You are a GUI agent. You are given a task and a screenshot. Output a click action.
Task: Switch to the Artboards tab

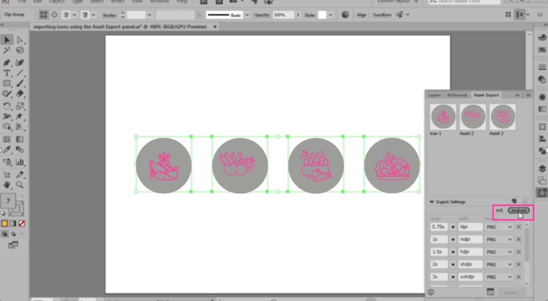click(457, 95)
